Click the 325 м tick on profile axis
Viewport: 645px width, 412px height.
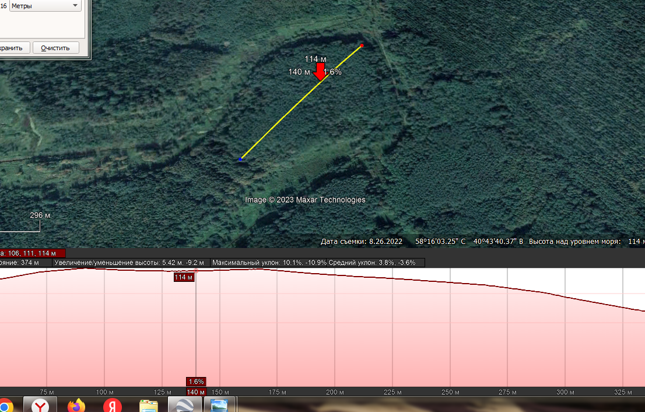623,392
